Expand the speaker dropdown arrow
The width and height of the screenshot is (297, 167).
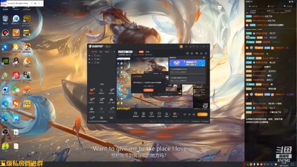[178, 114]
